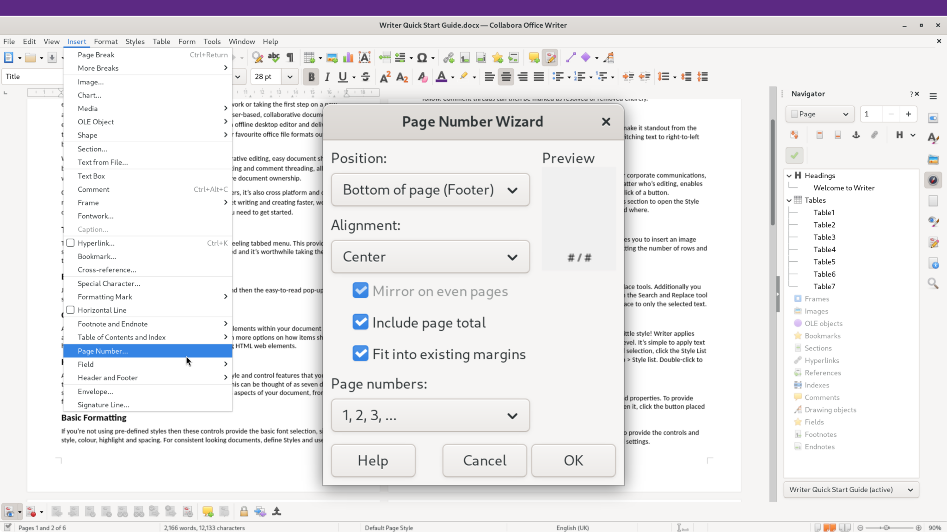
Task: Open the page number Position dropdown
Action: [430, 189]
